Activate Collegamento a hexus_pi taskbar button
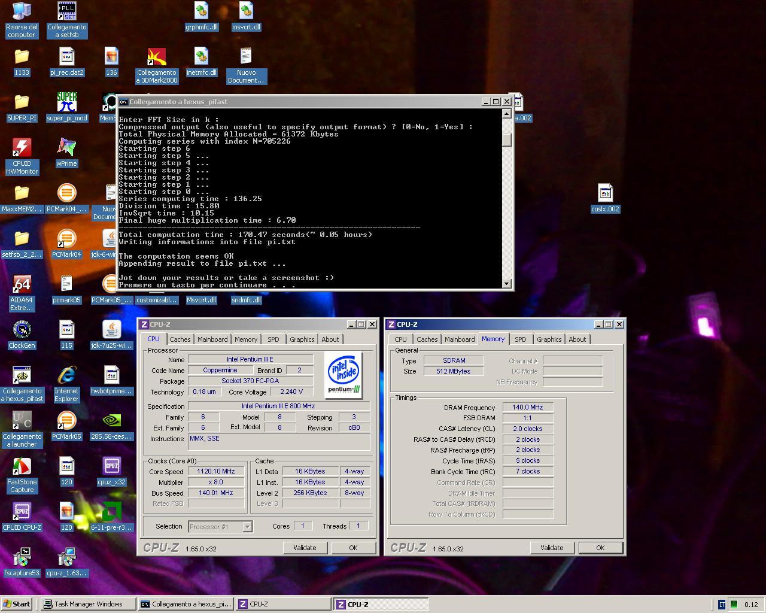The width and height of the screenshot is (766, 613). (186, 604)
